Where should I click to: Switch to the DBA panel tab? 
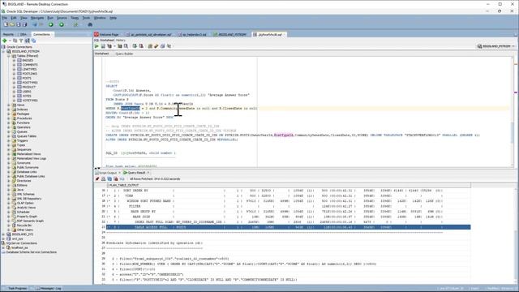coord(23,34)
